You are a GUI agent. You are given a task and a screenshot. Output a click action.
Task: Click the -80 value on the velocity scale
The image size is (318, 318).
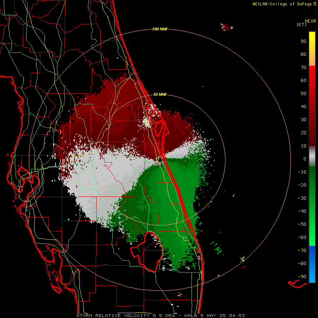coord(302,264)
